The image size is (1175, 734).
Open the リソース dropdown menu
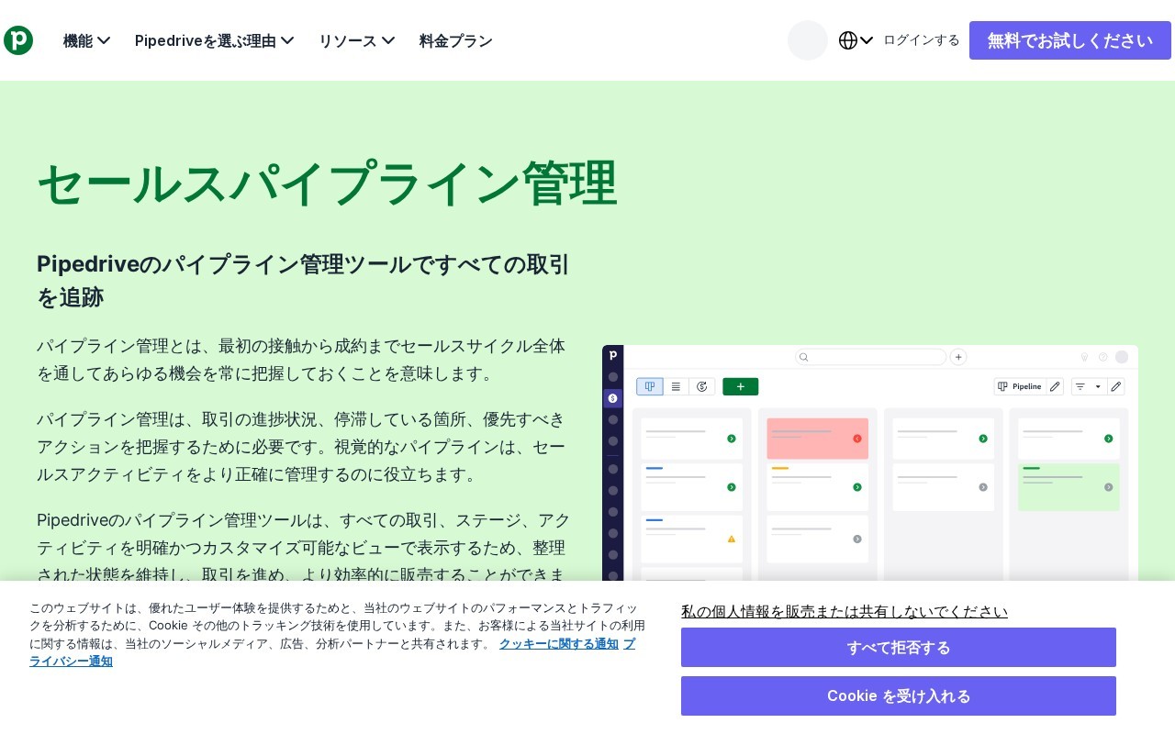click(x=357, y=40)
